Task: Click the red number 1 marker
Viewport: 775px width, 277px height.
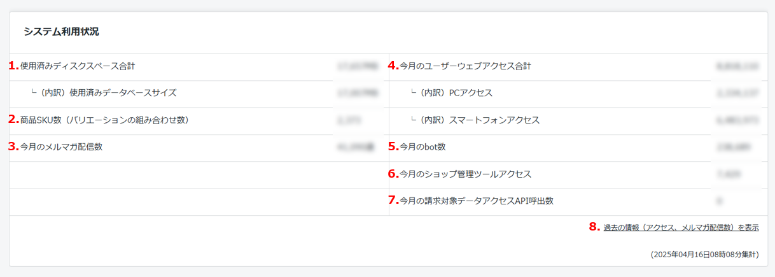Action: pyautogui.click(x=13, y=65)
